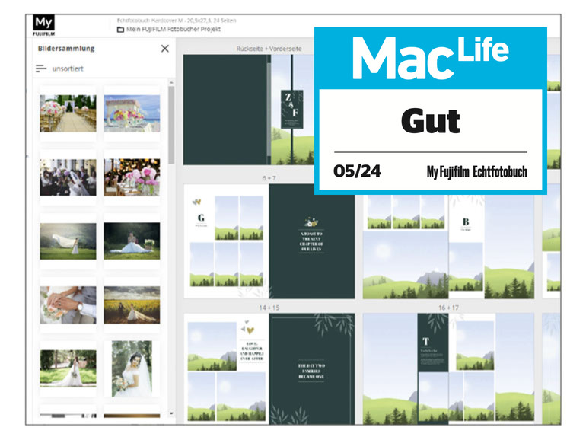Click the unsortiert sorting label
The width and height of the screenshot is (586, 440).
(x=68, y=69)
